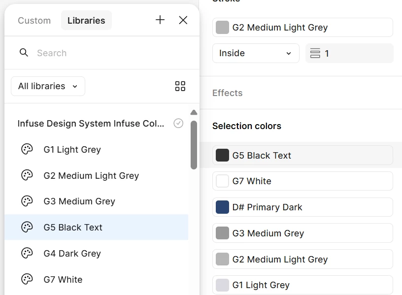Select the Libraries tab
Screen dimensions: 402x295
[86, 21]
